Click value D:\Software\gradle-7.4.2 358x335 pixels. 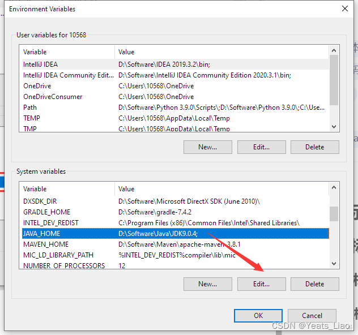[155, 212]
